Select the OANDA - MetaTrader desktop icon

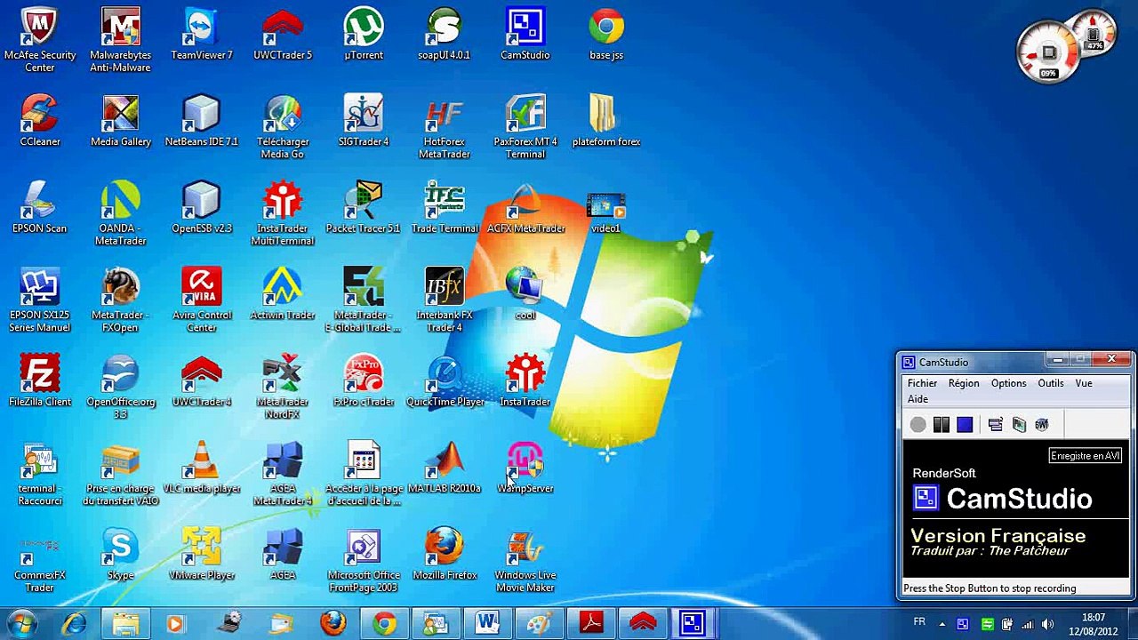click(x=121, y=213)
